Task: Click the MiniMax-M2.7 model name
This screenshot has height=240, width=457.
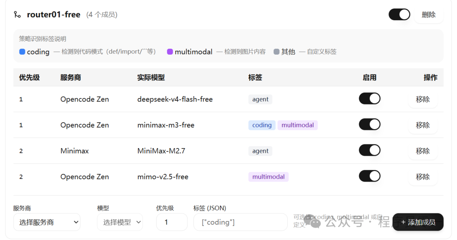Action: click(161, 151)
